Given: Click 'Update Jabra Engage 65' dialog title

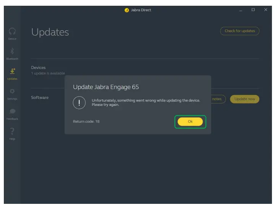Looking at the screenshot, I should click(106, 87).
